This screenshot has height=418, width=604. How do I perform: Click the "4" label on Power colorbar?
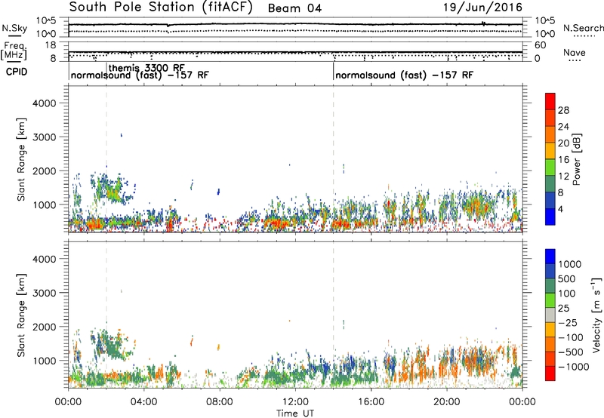561,210
